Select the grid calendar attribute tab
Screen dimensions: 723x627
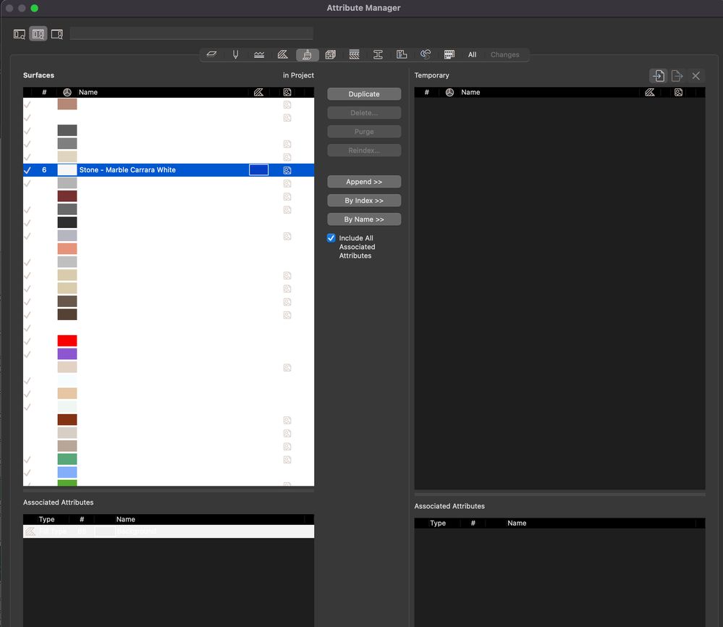pos(449,54)
